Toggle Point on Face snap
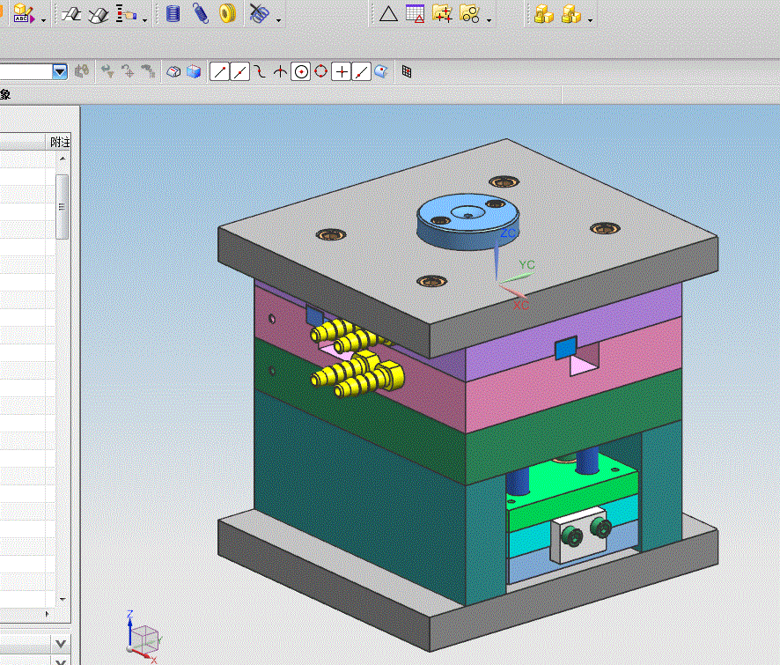The image size is (780, 665). point(381,71)
